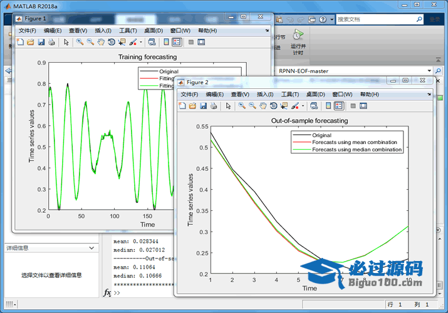448x313 pixels.
Task: Open MATLAB Help question mark icon
Action: pos(323,19)
